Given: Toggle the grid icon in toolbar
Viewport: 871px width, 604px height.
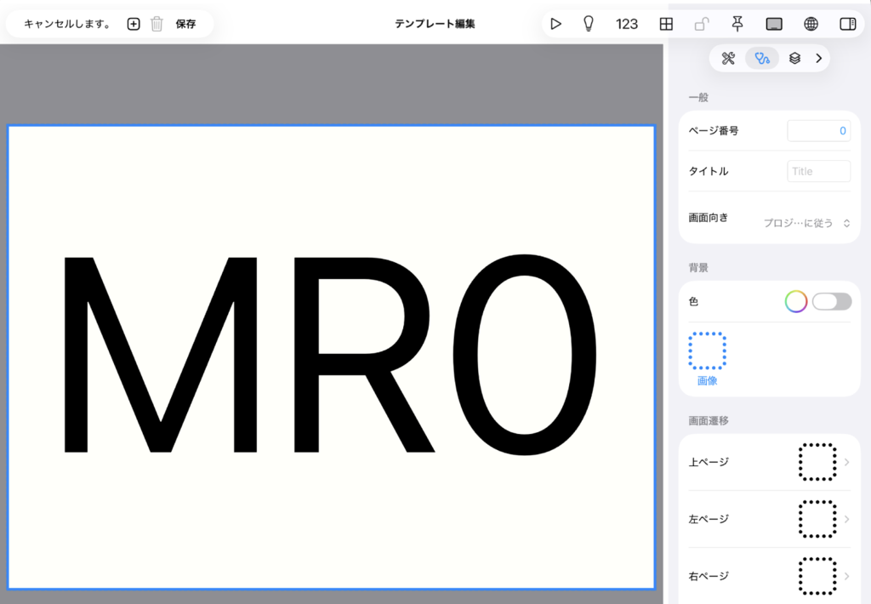Looking at the screenshot, I should [666, 24].
